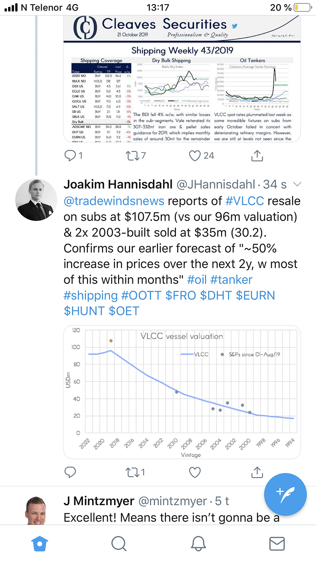Open the #VLCC hashtag

click(247, 202)
